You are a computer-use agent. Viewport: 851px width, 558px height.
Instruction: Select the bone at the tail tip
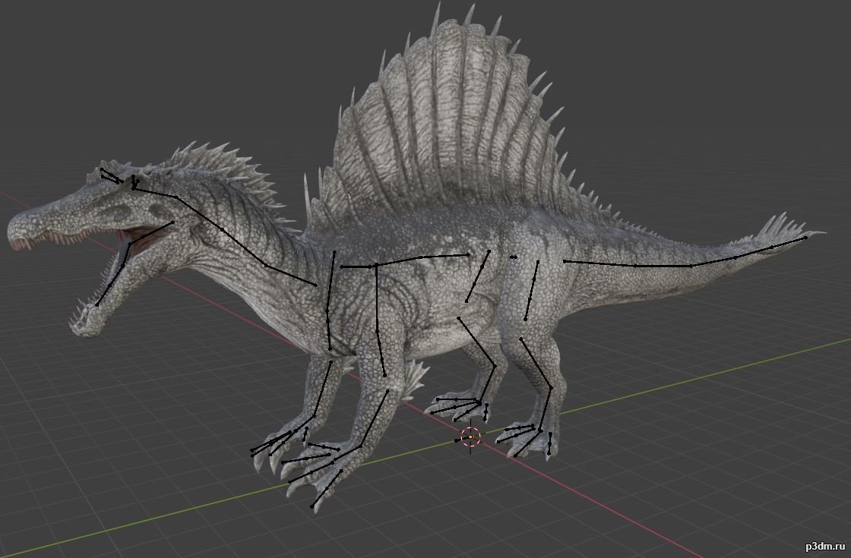click(x=789, y=243)
